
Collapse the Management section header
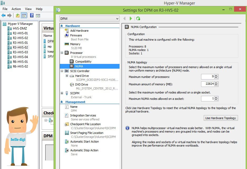pyautogui.click(x=62, y=102)
